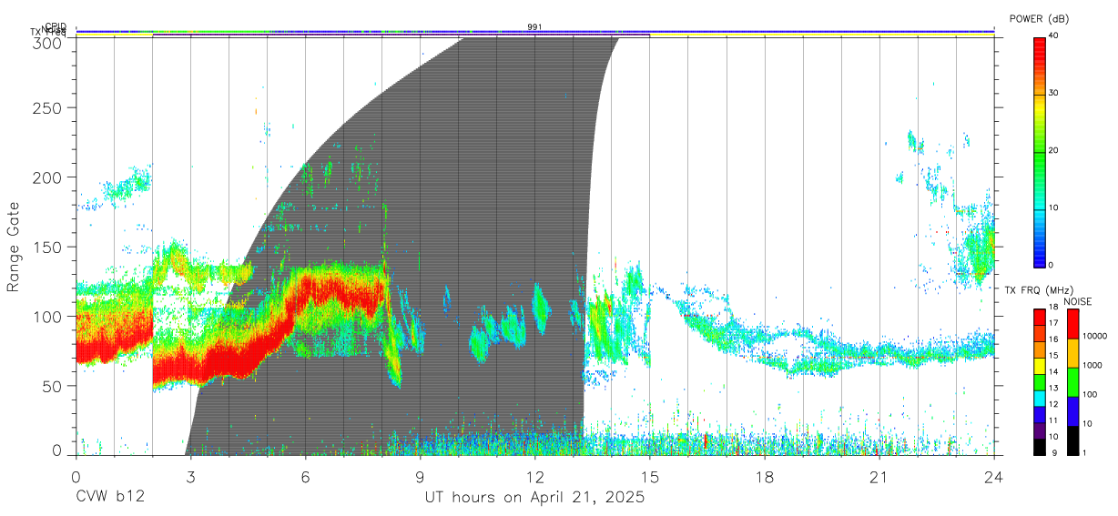
Task: Click the 15 tick on UT hours axis
Action: pos(650,476)
